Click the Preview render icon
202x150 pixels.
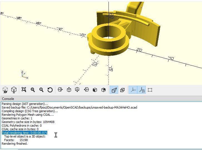coord(5,90)
